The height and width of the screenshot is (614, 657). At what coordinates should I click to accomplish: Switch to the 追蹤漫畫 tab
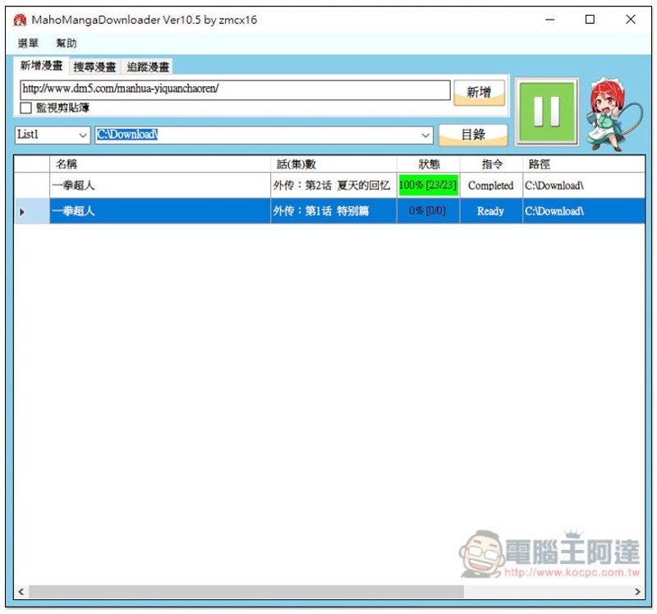pyautogui.click(x=148, y=67)
